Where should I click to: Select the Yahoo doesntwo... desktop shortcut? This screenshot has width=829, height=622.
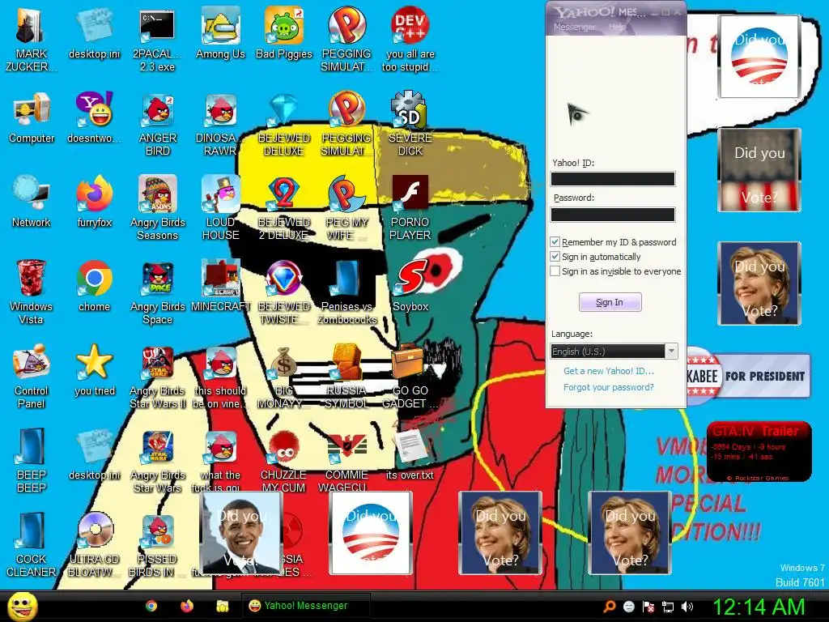tap(95, 118)
